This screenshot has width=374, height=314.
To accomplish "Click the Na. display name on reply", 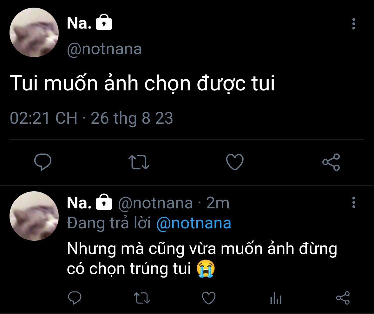I will (79, 203).
